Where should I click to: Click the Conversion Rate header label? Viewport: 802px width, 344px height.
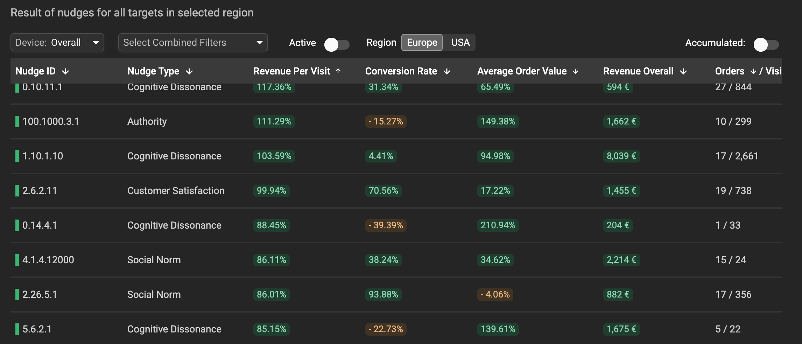tap(401, 71)
